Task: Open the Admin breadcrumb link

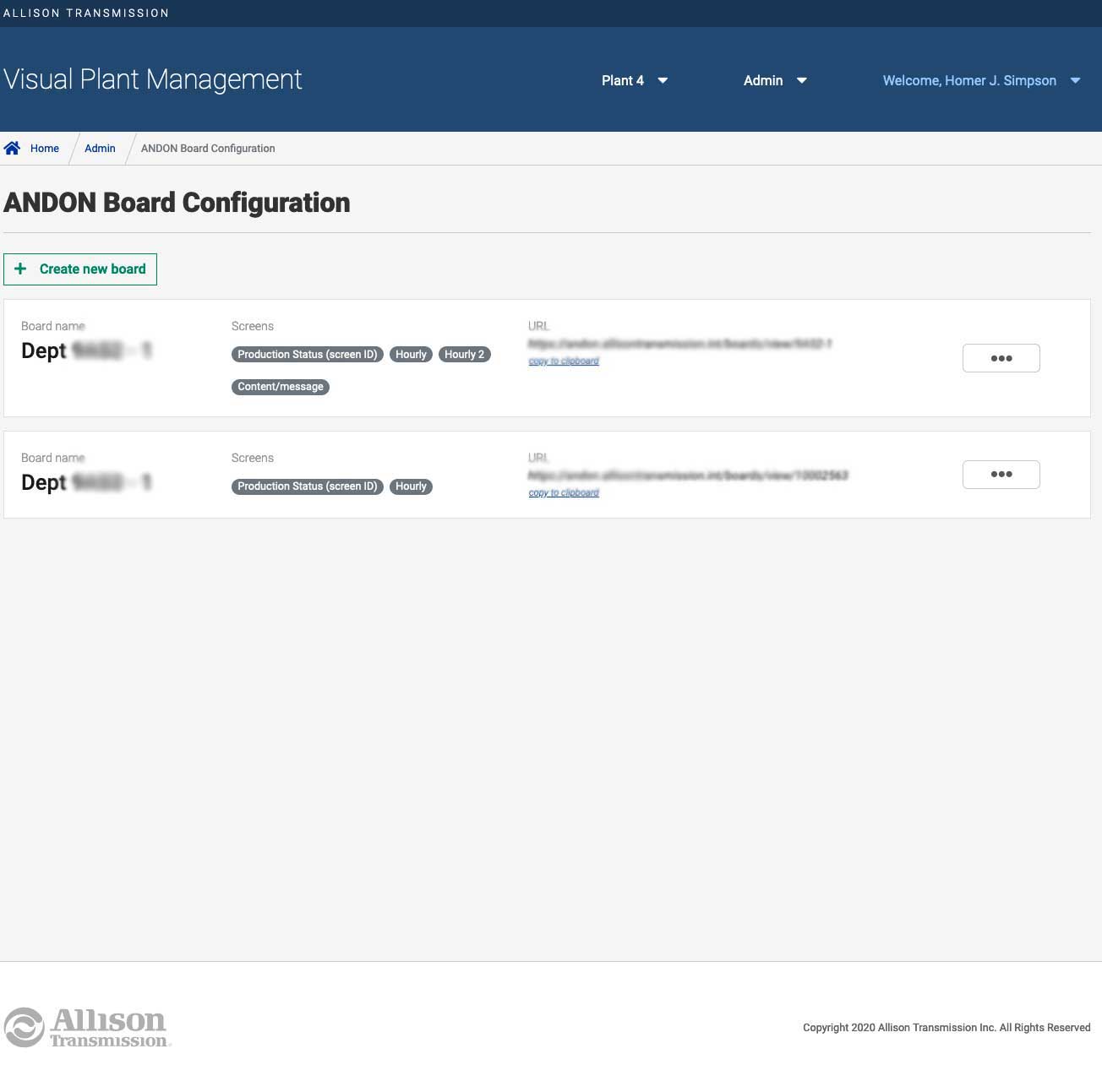Action: pyautogui.click(x=100, y=149)
